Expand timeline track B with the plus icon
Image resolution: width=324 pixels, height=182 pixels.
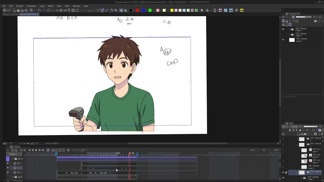click(18, 168)
